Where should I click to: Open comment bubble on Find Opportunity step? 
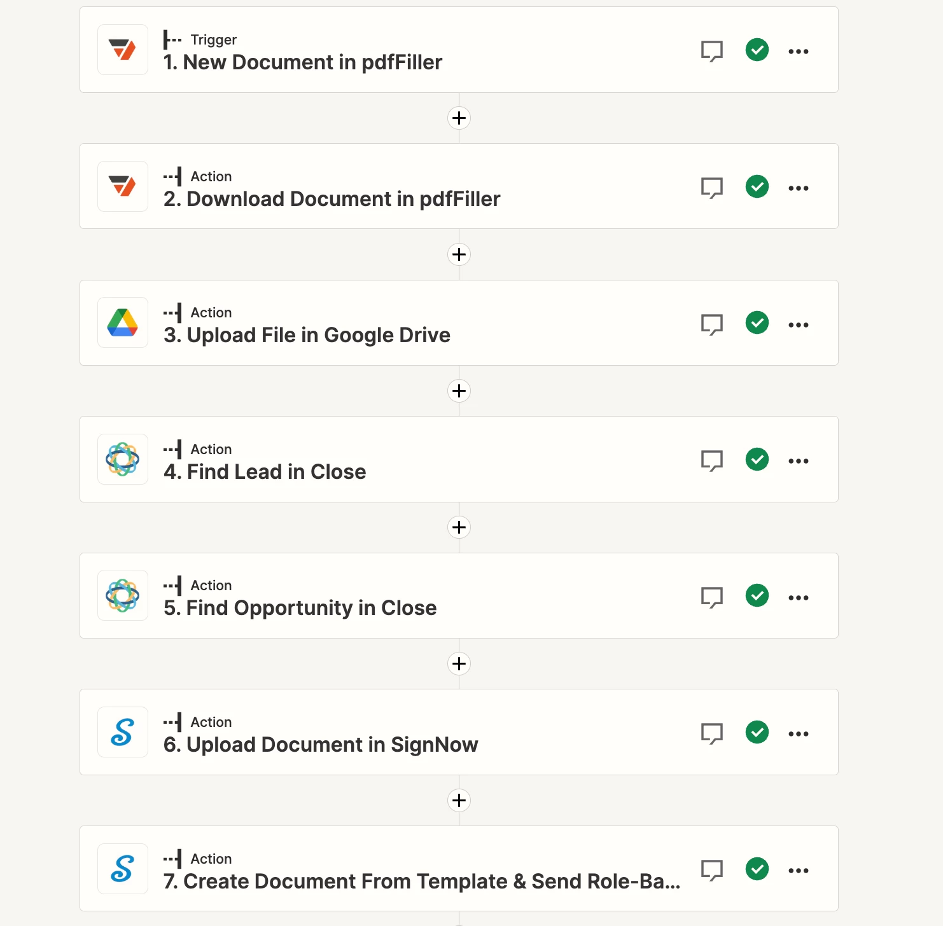tap(712, 597)
